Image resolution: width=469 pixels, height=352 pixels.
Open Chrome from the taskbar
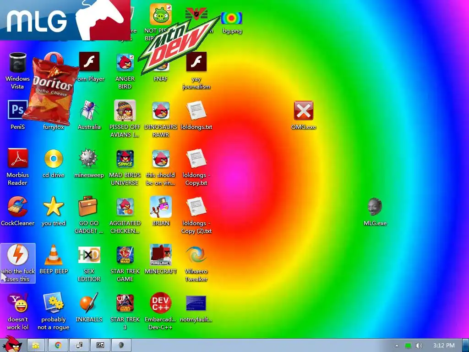coord(58,345)
